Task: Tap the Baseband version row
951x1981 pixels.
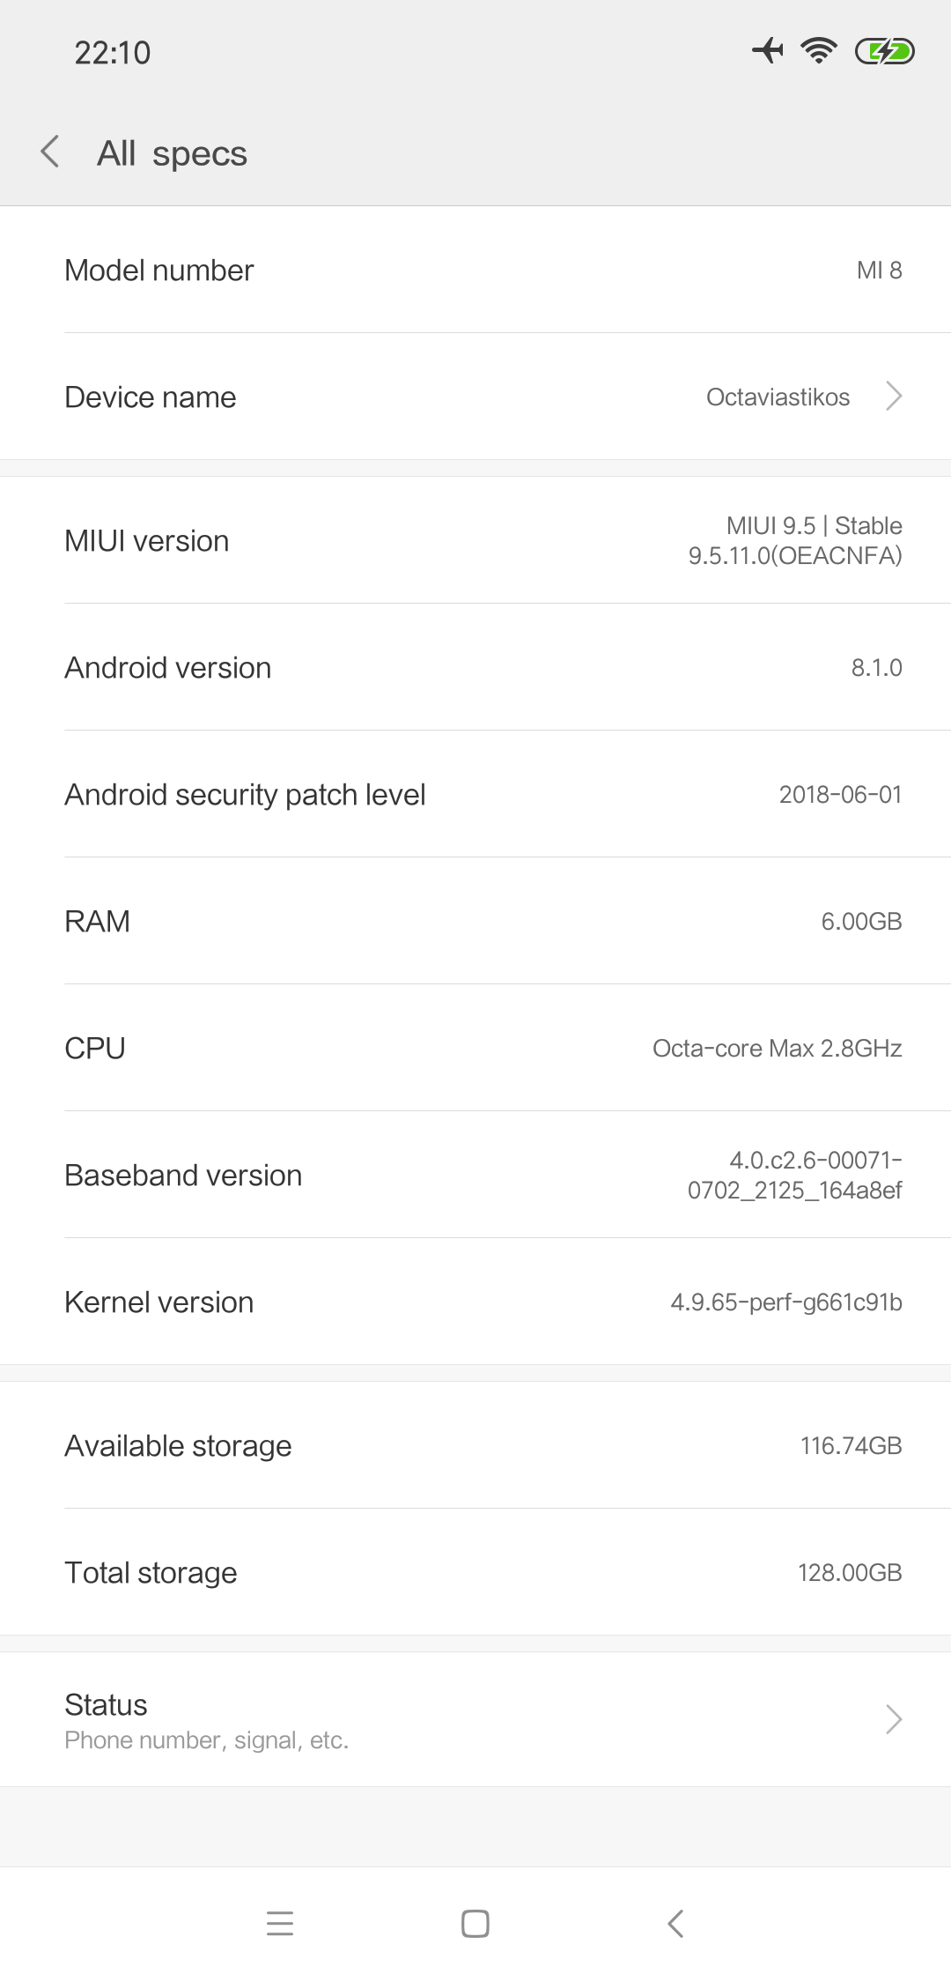Action: (x=475, y=1175)
